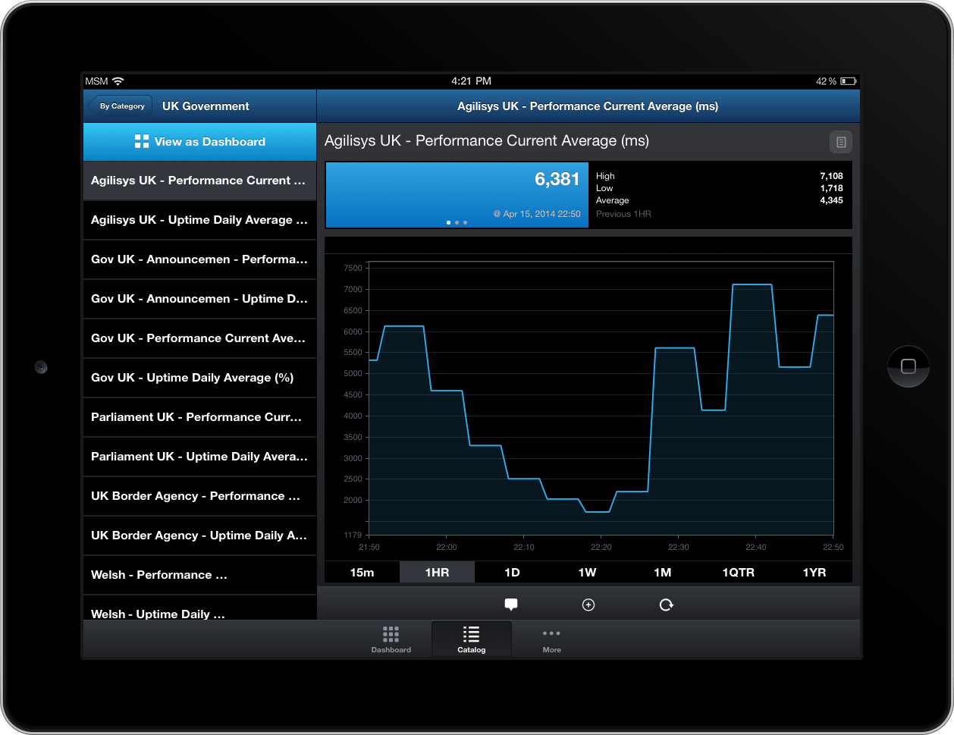Image resolution: width=954 pixels, height=735 pixels.
Task: Refresh the chart with the reload icon
Action: 666,605
